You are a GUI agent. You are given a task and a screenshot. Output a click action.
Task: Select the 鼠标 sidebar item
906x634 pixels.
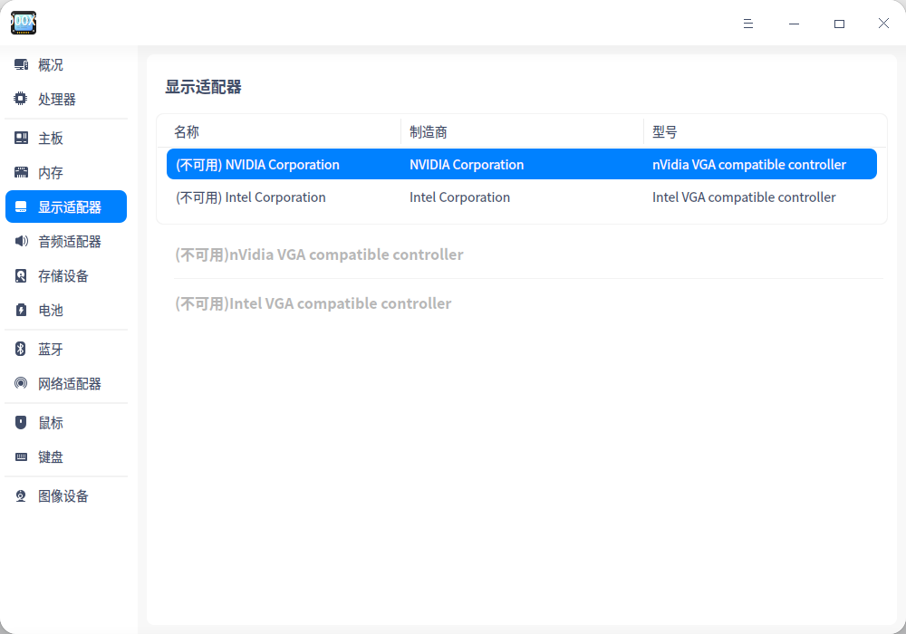click(66, 422)
